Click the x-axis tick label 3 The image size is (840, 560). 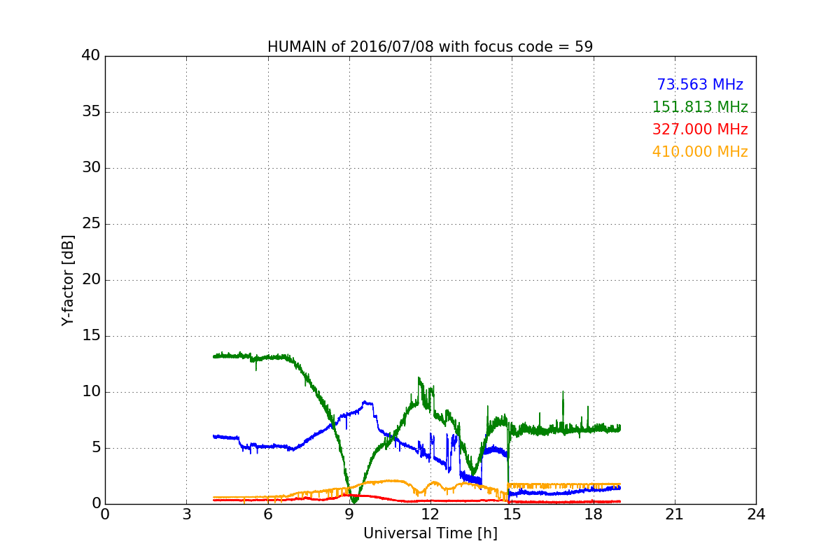tap(186, 514)
